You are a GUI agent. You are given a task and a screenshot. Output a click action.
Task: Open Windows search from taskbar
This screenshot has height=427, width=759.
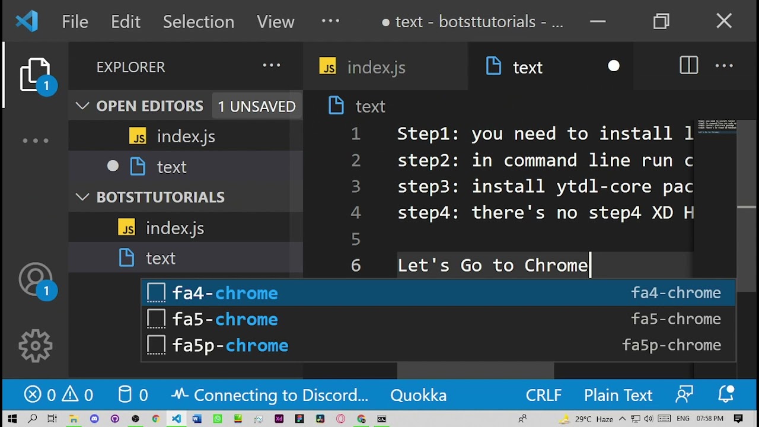33,419
